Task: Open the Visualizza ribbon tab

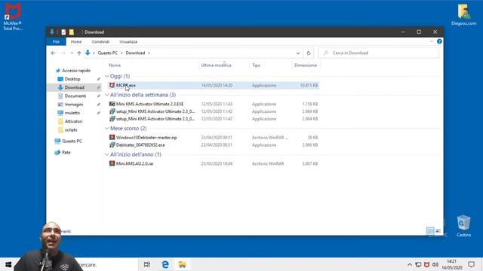Action: [x=128, y=41]
